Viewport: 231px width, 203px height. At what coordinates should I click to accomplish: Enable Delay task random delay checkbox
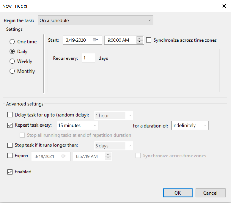tap(10, 115)
